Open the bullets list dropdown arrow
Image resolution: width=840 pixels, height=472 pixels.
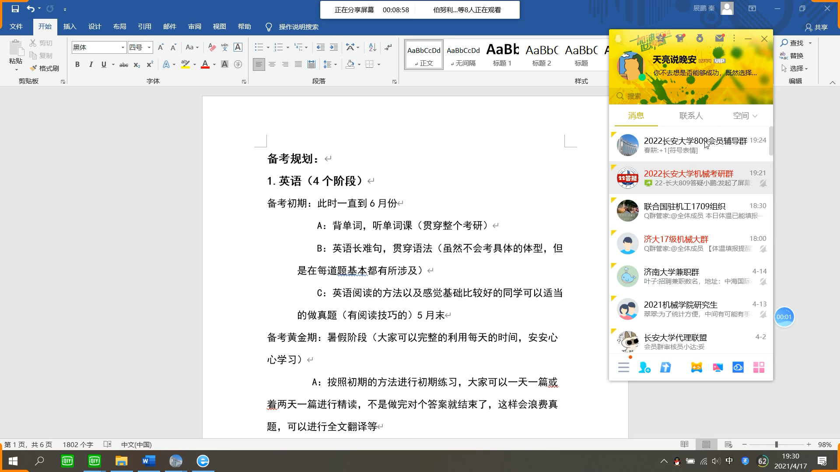coord(268,47)
